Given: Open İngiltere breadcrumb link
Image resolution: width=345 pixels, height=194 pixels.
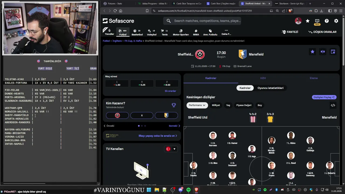Looking at the screenshot, I should pos(117,41).
